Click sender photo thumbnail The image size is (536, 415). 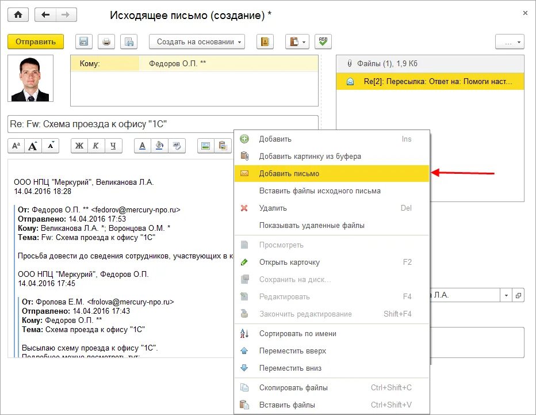[x=30, y=78]
